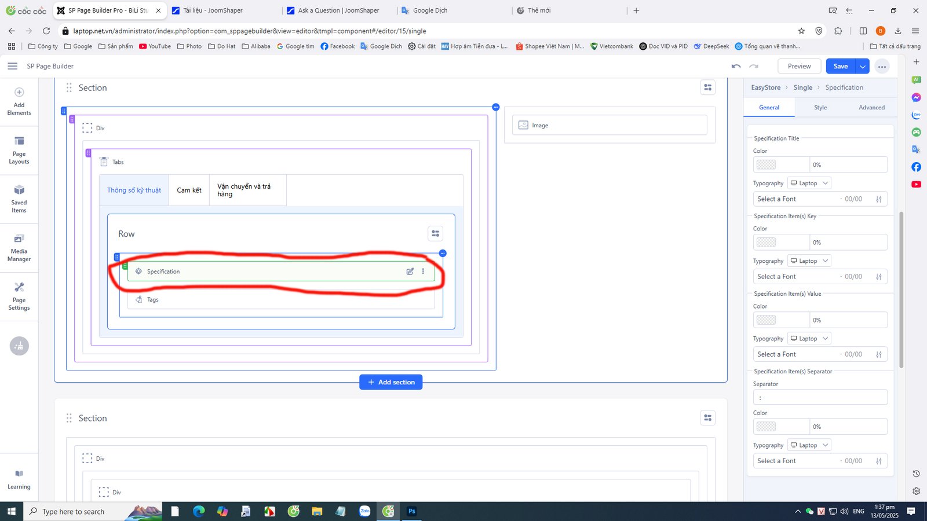Image resolution: width=927 pixels, height=521 pixels.
Task: Pick Specification Title color swatch
Action: tap(766, 165)
